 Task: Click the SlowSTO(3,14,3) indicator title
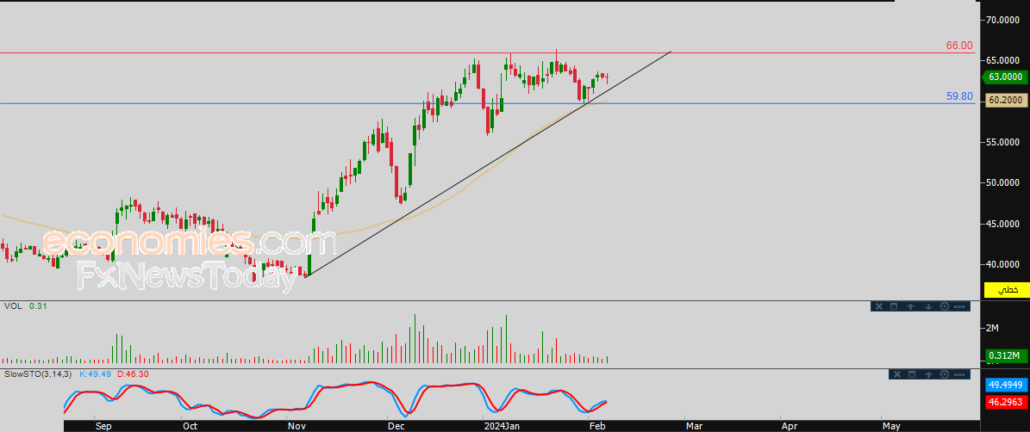point(39,373)
